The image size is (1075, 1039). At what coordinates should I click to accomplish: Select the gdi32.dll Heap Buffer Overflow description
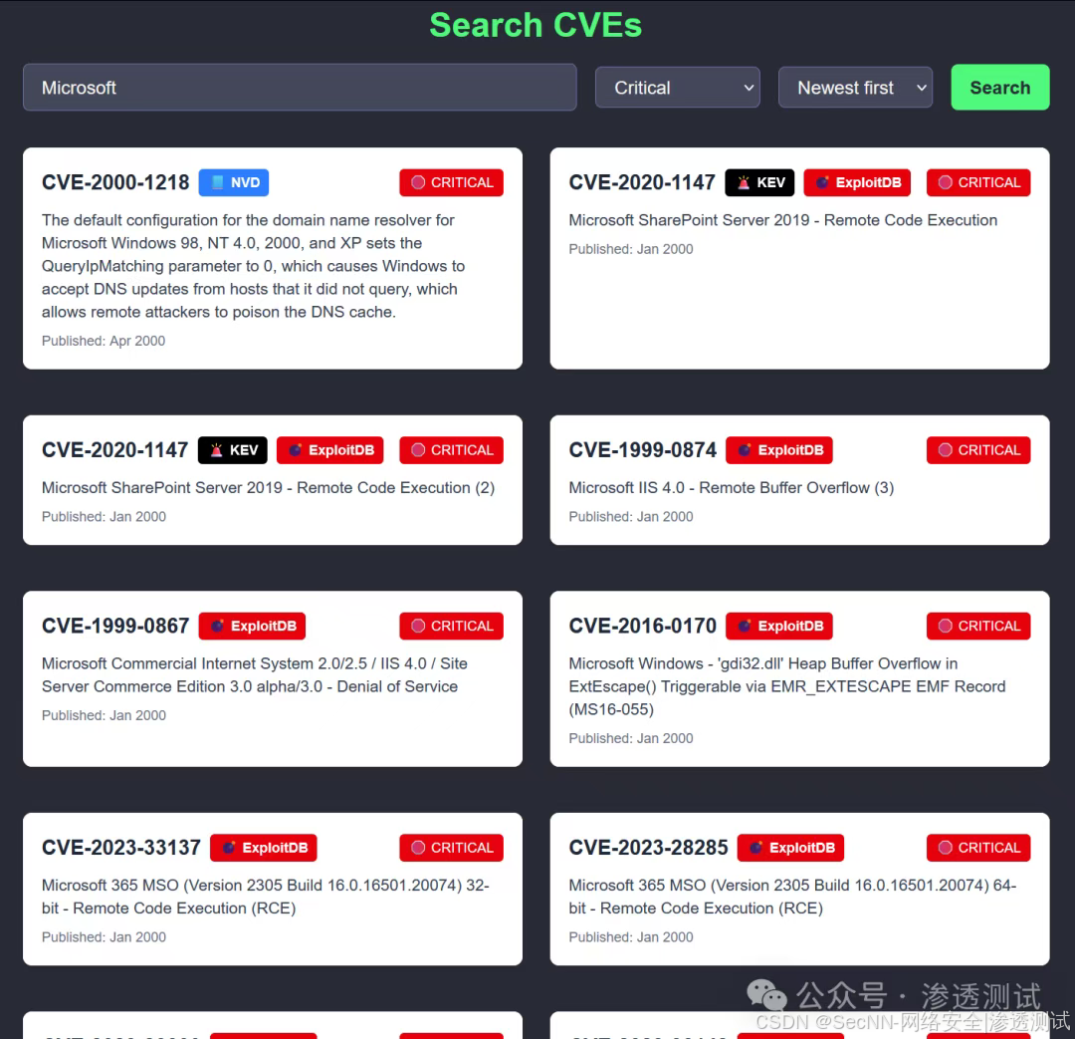[x=787, y=686]
